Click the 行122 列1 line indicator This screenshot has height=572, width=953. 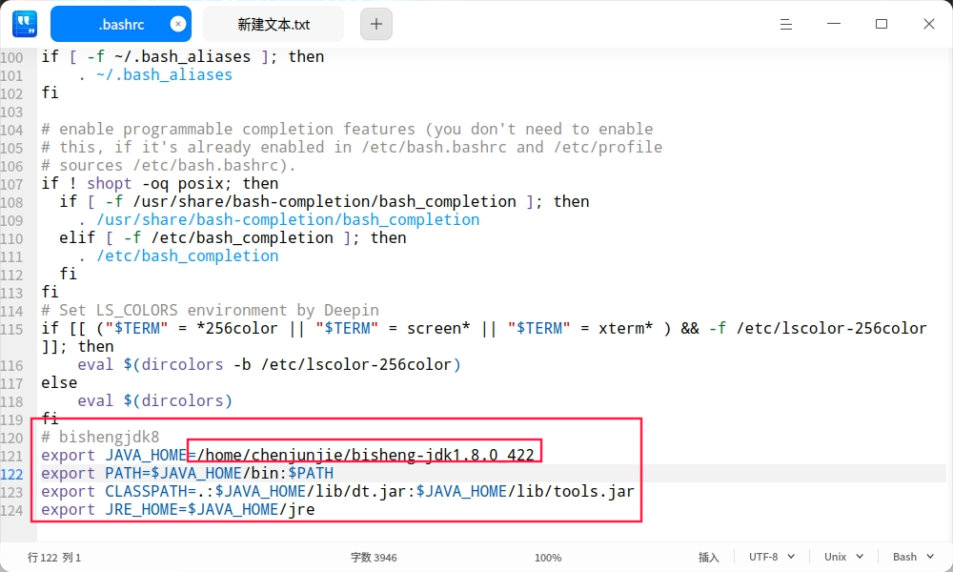(x=54, y=558)
